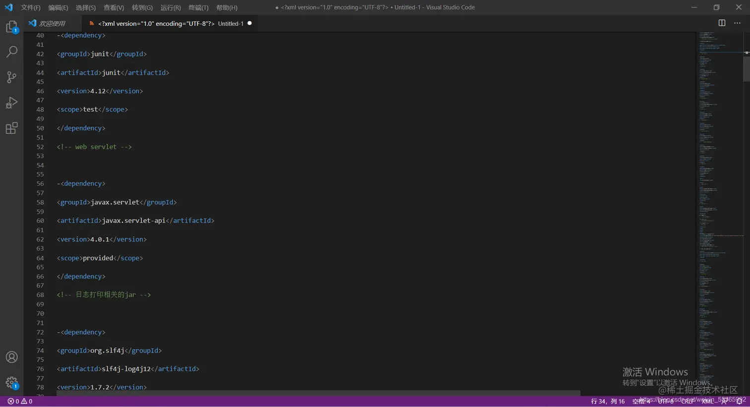Open the Search view icon
This screenshot has height=407, width=750.
(x=11, y=52)
